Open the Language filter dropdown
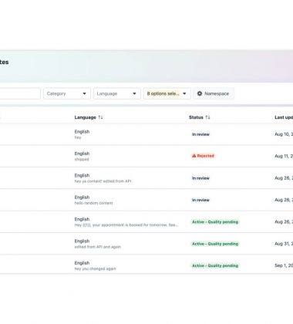This screenshot has width=293, height=324. click(x=117, y=93)
